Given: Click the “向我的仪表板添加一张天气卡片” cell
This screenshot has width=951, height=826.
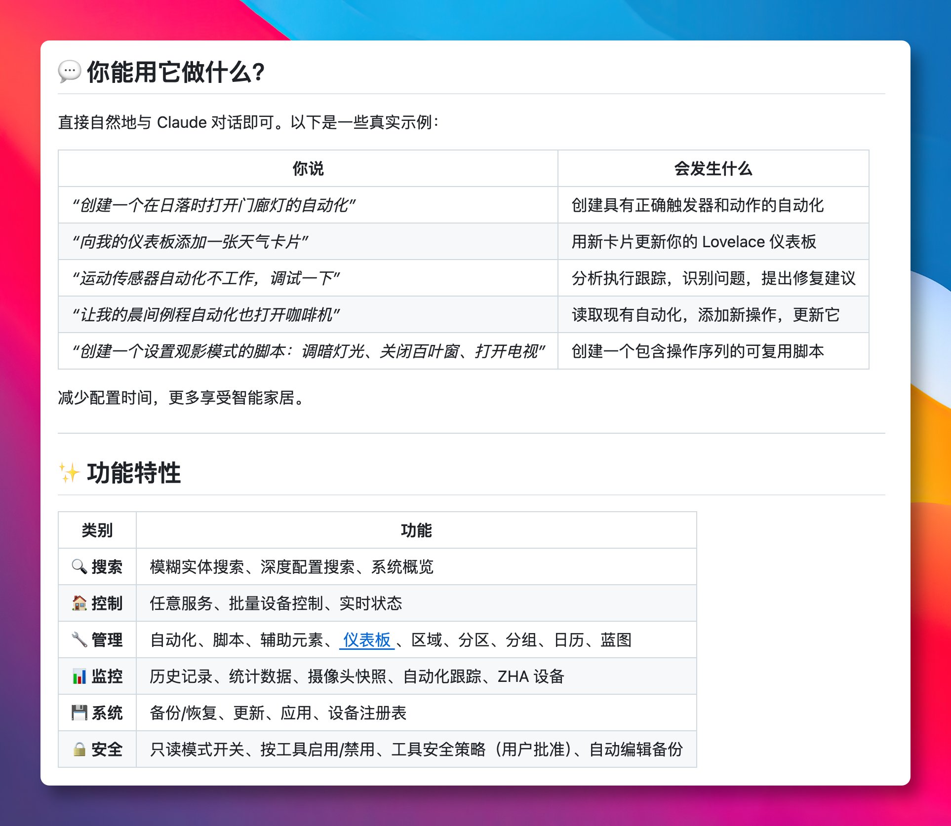Looking at the screenshot, I should click(x=308, y=241).
